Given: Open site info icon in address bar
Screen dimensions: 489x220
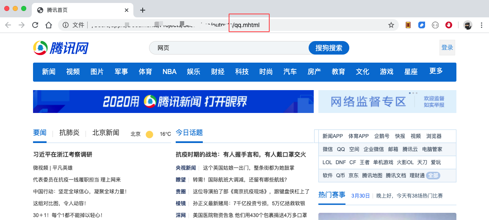Looking at the screenshot, I should tap(66, 25).
